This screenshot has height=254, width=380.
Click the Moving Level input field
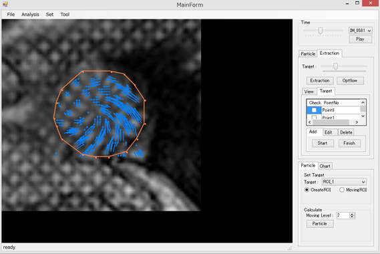click(x=343, y=215)
